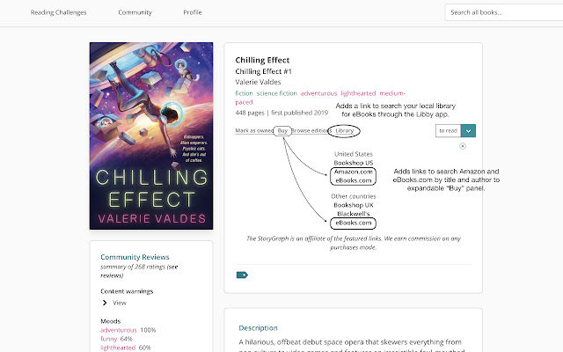Click the Chilling Effect book cover
The image size is (563, 352).
tap(151, 136)
